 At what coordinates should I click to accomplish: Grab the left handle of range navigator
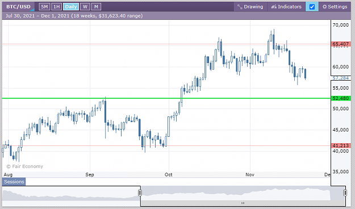coord(140,193)
